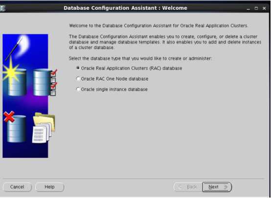Cancel the Database Configuration Assistant
The height and width of the screenshot is (198, 271).
pos(17,187)
